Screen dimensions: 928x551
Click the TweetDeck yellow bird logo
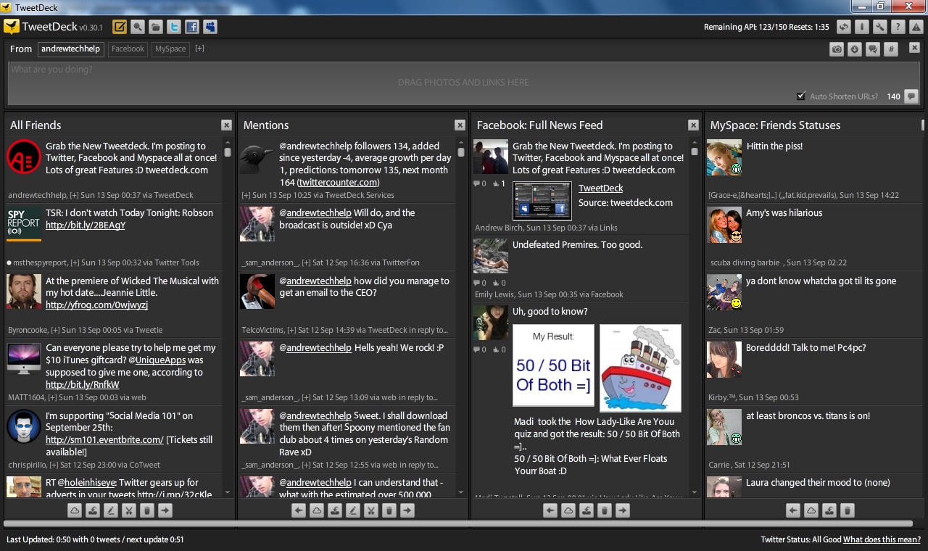click(x=11, y=28)
